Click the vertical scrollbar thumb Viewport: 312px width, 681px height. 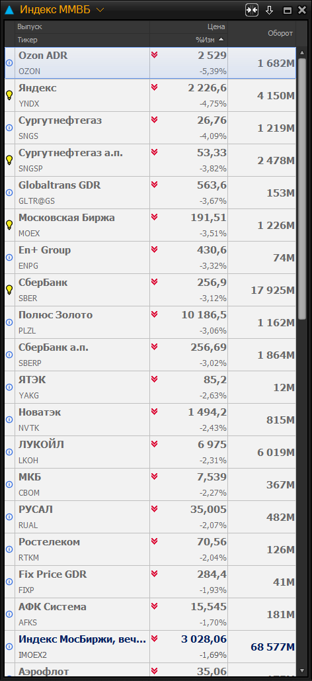[x=301, y=189]
